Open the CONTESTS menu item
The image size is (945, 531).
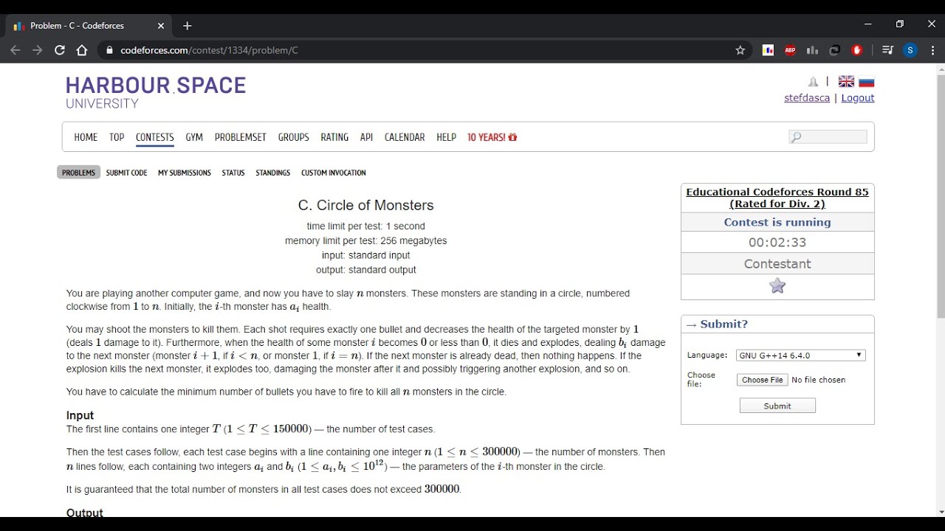pos(155,137)
